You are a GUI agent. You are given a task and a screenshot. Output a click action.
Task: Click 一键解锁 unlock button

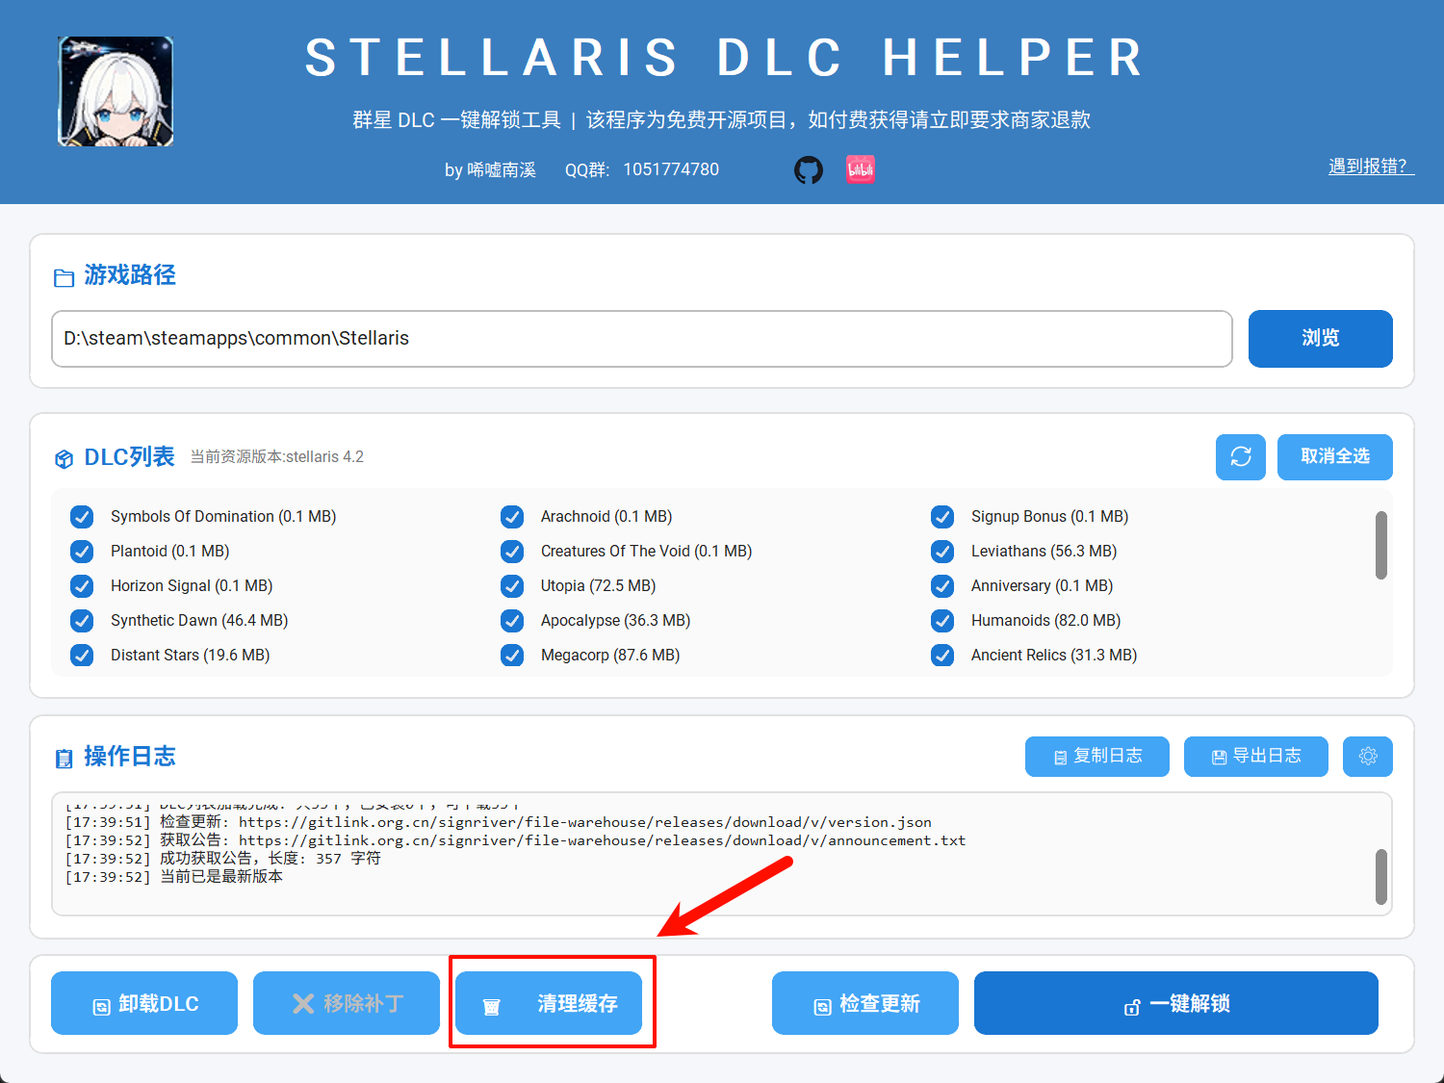[1176, 1003]
